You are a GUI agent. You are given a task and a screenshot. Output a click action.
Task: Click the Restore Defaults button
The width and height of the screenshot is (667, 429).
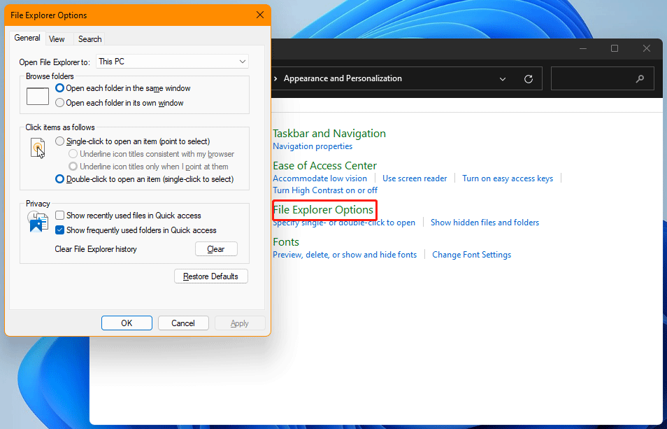pos(210,276)
